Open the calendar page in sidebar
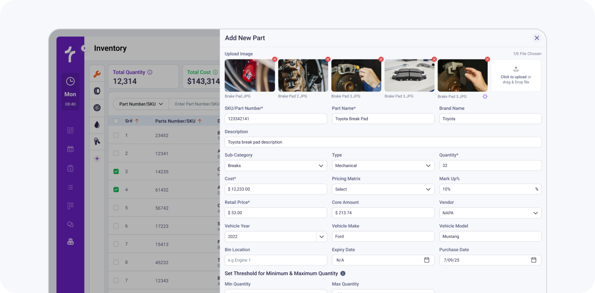 pyautogui.click(x=70, y=149)
